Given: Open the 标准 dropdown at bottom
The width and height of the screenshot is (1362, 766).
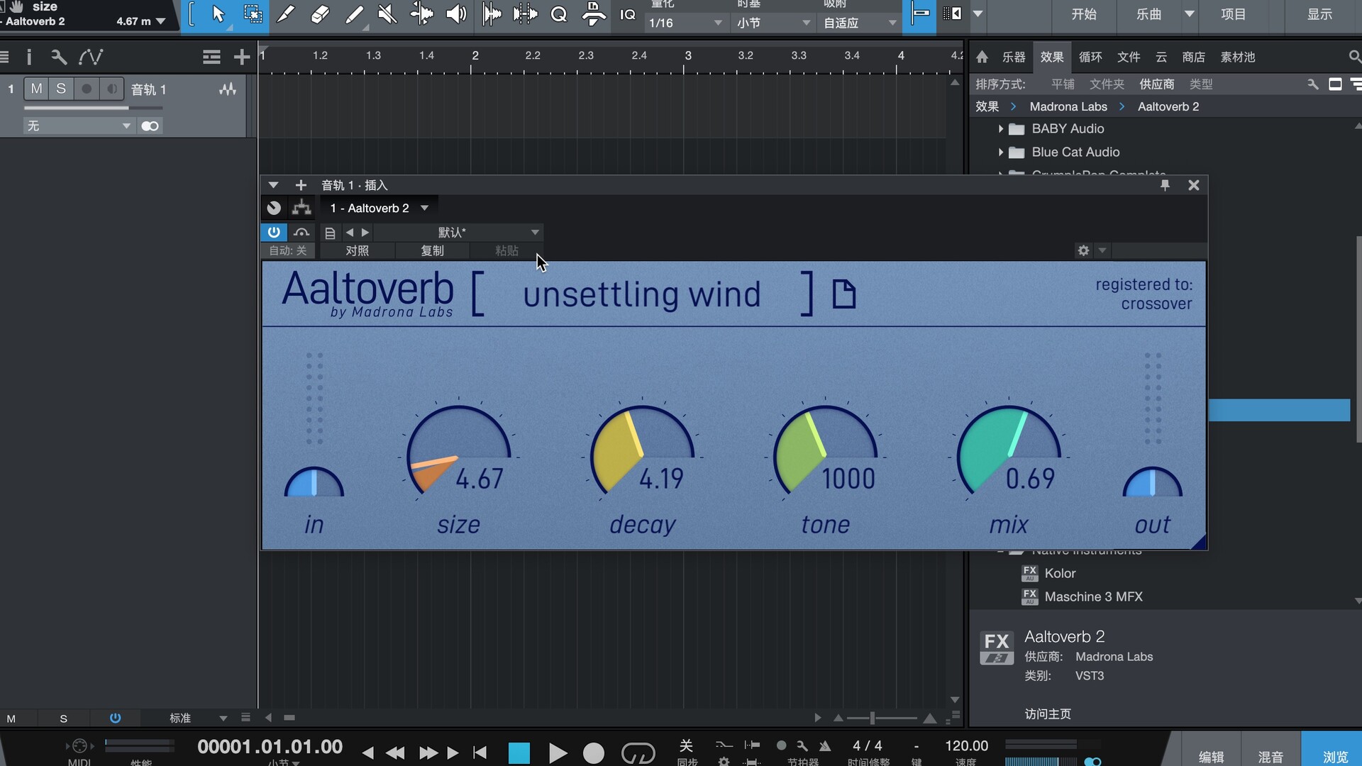Looking at the screenshot, I should [x=197, y=718].
